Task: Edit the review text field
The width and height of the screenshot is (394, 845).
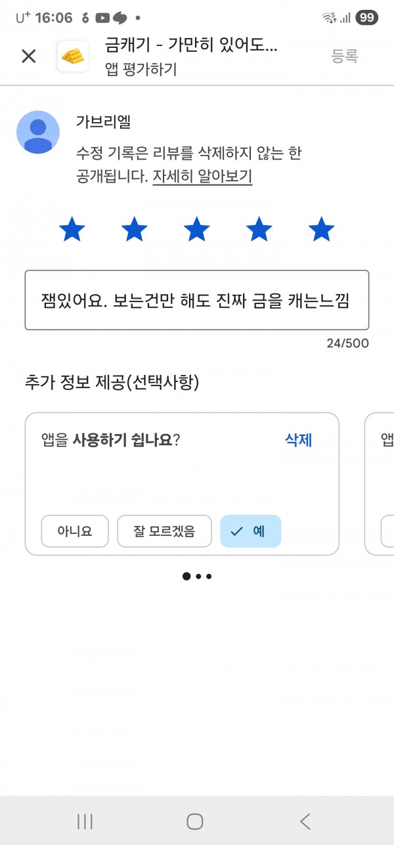Action: [x=197, y=300]
